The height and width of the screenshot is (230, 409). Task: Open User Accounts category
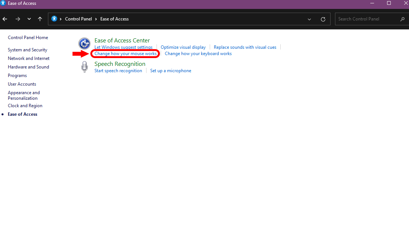pos(22,84)
